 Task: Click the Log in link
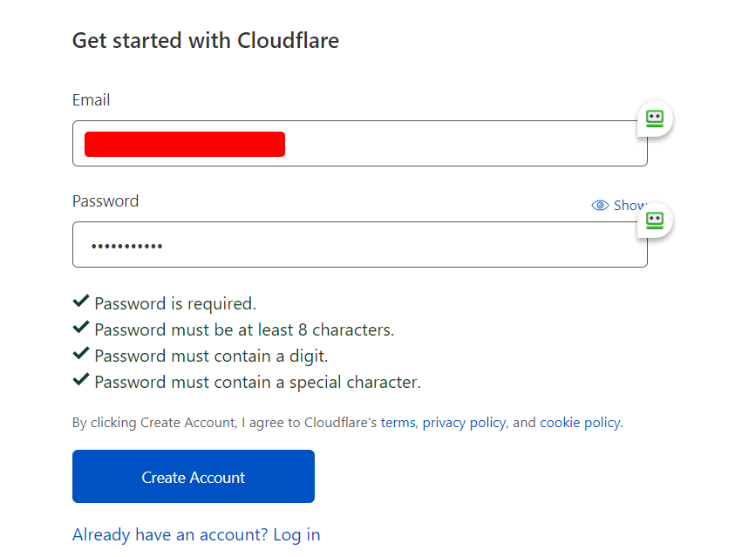click(x=296, y=534)
